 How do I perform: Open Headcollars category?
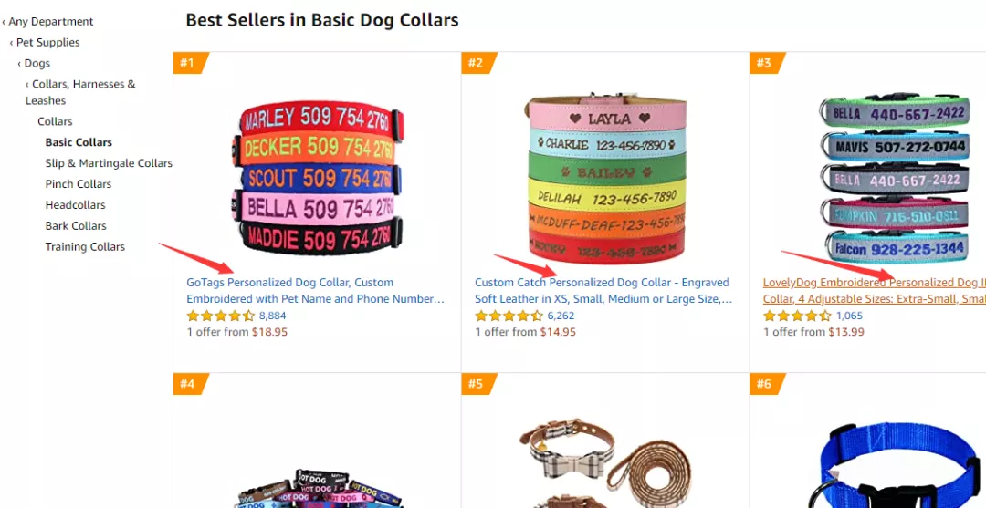76,205
